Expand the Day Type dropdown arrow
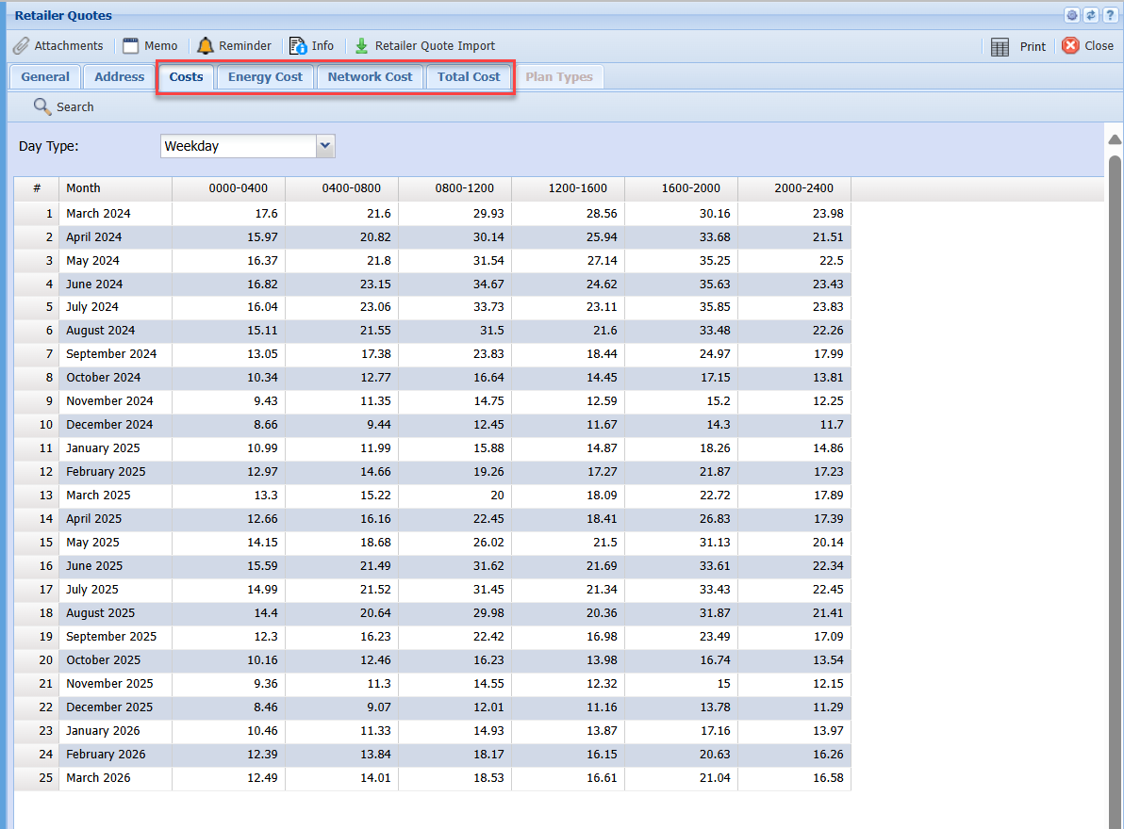 click(x=325, y=146)
